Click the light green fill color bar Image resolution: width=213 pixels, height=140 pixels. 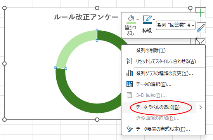tap(131, 23)
